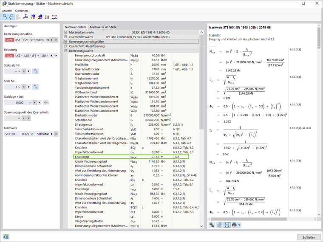The image size is (323, 242).
Task: Select the Vergrößerungsfaktor row
Action: [134, 221]
